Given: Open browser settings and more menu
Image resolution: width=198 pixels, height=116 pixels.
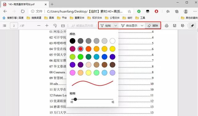Looking at the screenshot, I should coord(195,11).
